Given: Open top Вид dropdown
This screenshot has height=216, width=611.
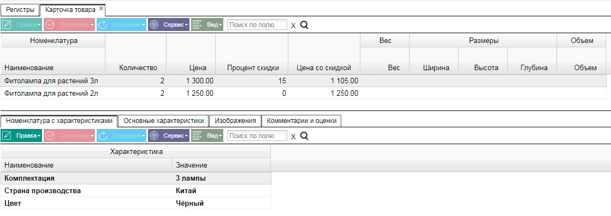Looking at the screenshot, I should pos(207,25).
